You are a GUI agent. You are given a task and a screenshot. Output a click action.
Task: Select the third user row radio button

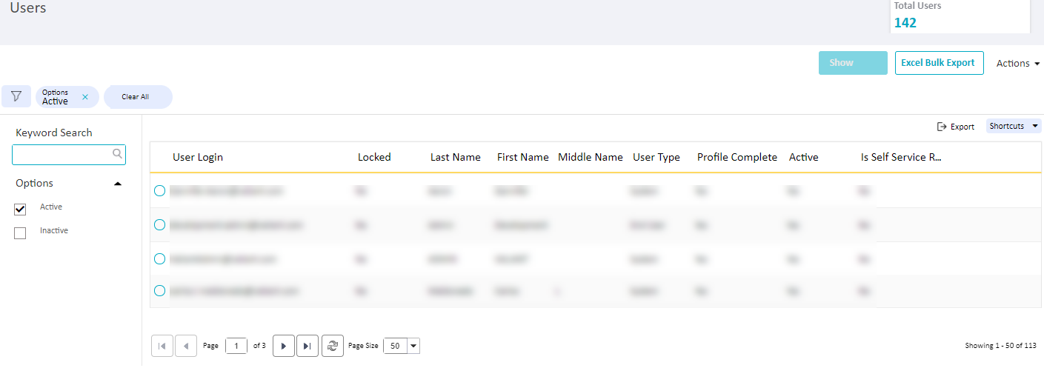[159, 258]
